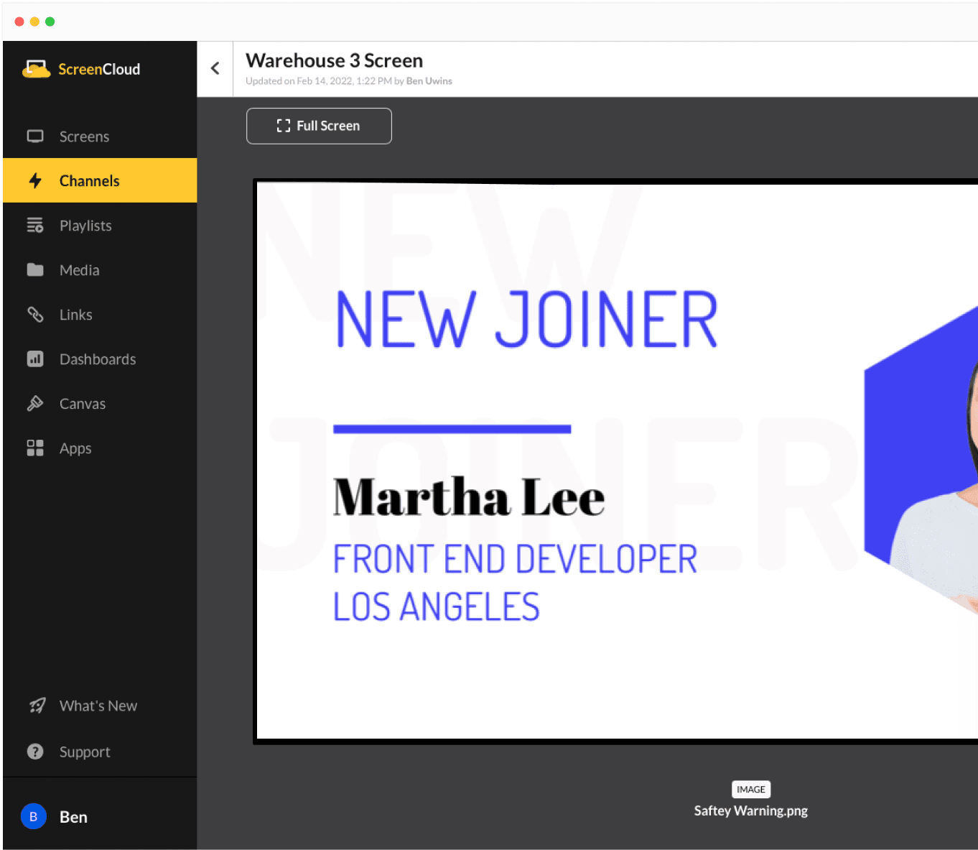The height and width of the screenshot is (850, 978).
Task: Click the Dashboards chart icon
Action: point(35,359)
